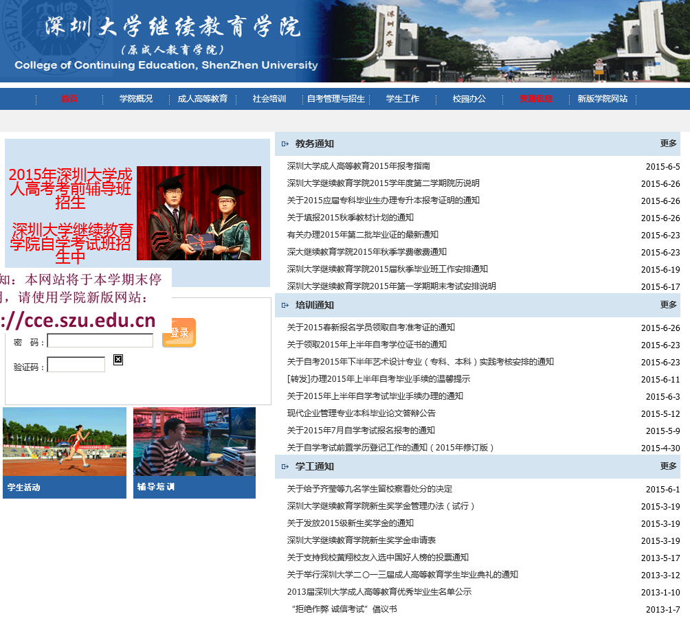
Task: Open 关于领取2015年上半年自考学位证书的通知
Action: tap(367, 345)
